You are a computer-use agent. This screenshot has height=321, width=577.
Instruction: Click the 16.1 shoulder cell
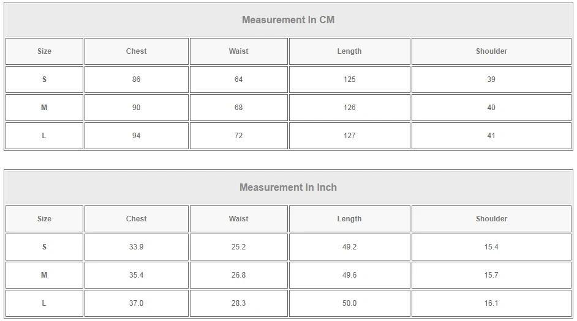click(491, 303)
